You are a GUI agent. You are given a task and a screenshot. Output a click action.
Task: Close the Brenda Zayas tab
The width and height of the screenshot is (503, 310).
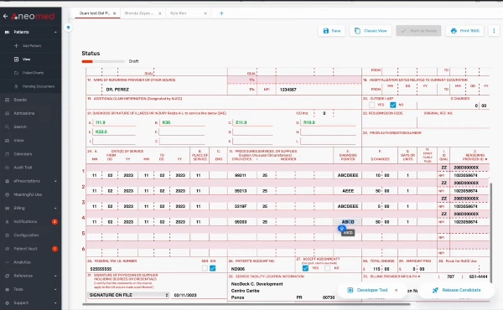pos(160,13)
